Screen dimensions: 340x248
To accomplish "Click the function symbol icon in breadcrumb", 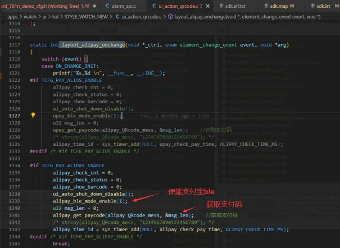I will coord(171,16).
